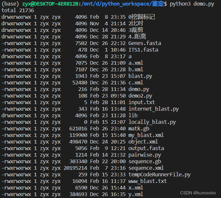Click the directory name 4.距离
The height and width of the screenshot is (198, 221).
point(137,37)
